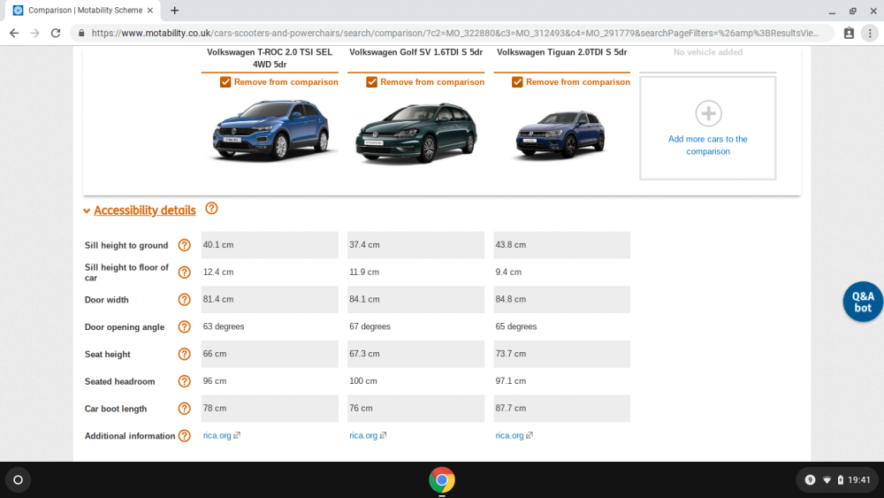This screenshot has height=498, width=884.
Task: Click the 40.1 cm sill height value
Action: pyautogui.click(x=218, y=245)
